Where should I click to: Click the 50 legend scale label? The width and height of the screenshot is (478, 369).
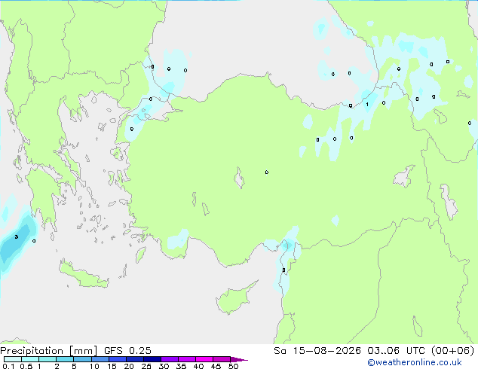(233, 366)
